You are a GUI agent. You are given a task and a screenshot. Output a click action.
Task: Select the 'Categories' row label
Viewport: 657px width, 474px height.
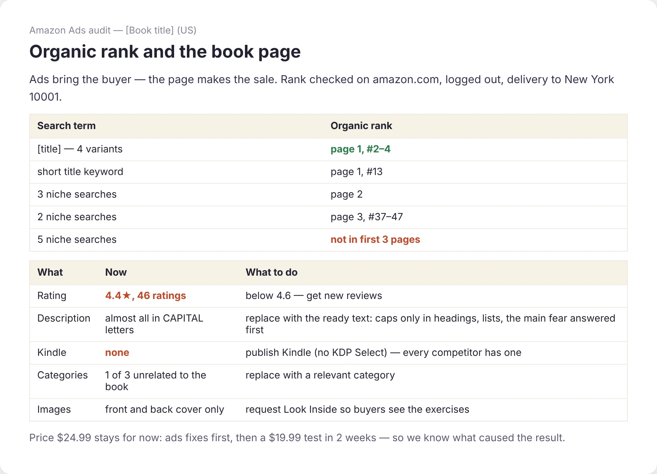(62, 375)
